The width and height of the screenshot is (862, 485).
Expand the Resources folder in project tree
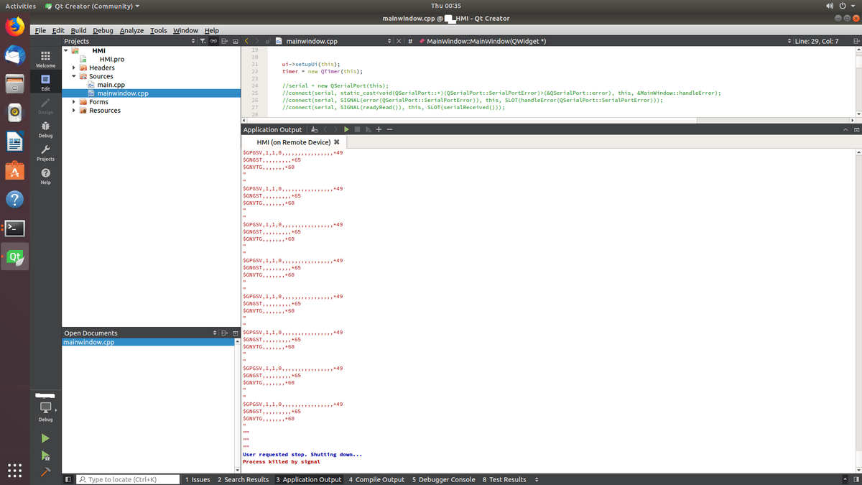point(74,111)
